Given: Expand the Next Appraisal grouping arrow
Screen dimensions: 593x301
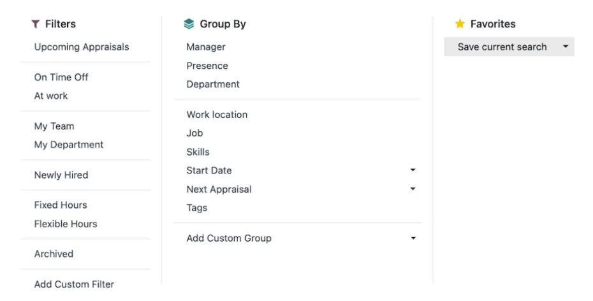Looking at the screenshot, I should pyautogui.click(x=413, y=189).
